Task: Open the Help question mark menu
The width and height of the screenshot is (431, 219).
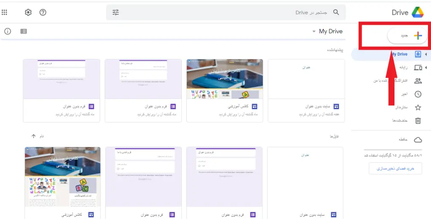Action: tap(43, 12)
